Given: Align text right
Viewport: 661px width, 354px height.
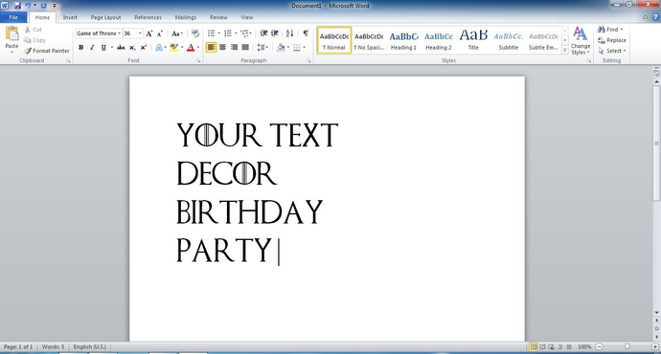Looking at the screenshot, I should [x=234, y=48].
